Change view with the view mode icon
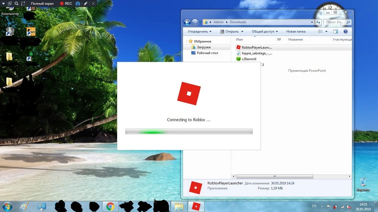The image size is (378, 212). pos(320,31)
